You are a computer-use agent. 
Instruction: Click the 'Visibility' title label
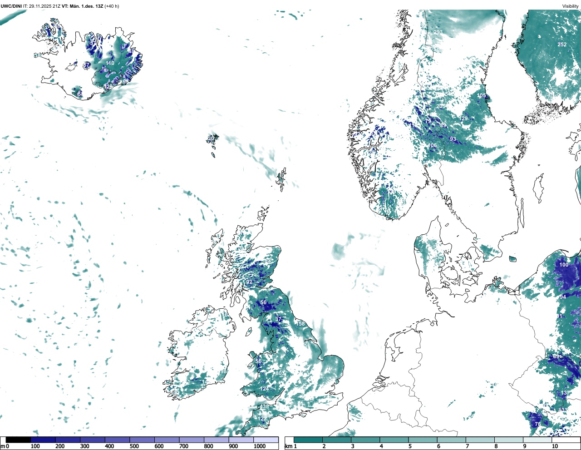(570, 6)
